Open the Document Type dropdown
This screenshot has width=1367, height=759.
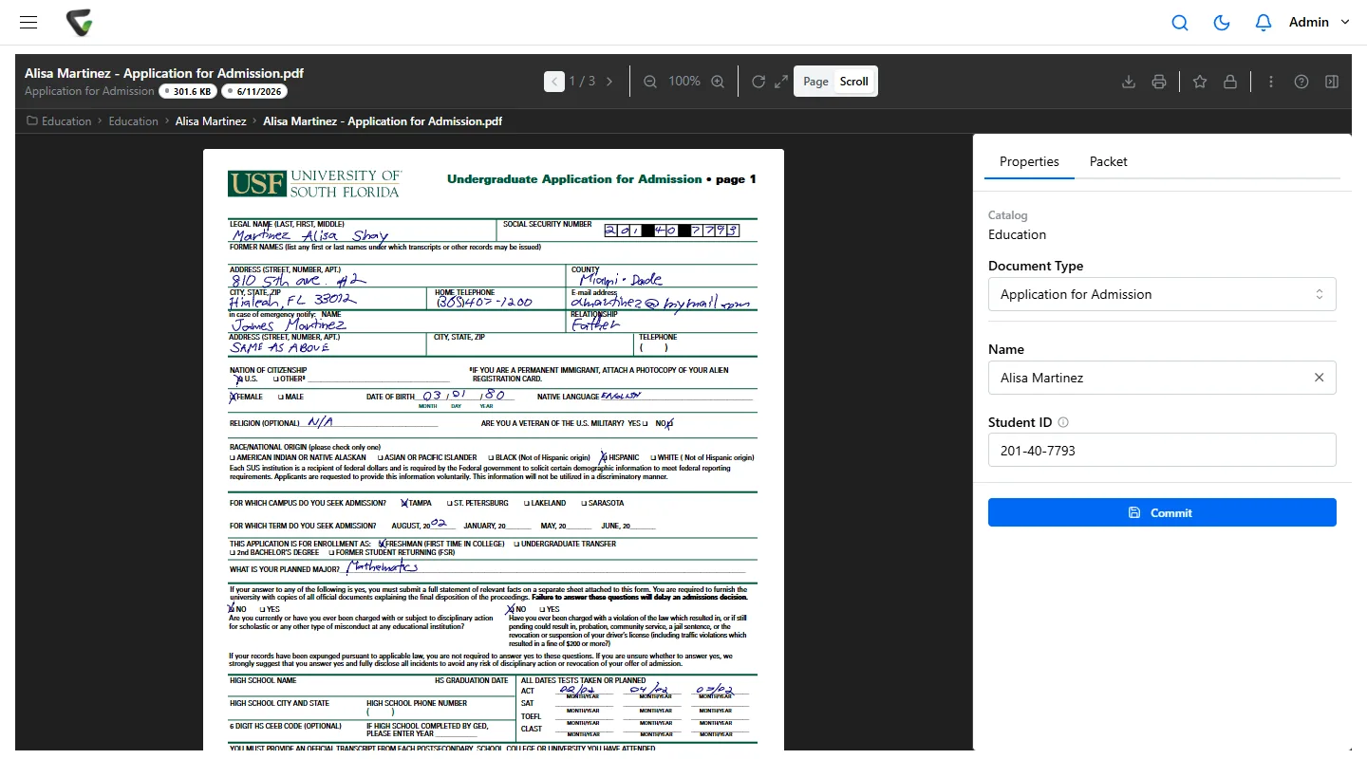coord(1162,294)
